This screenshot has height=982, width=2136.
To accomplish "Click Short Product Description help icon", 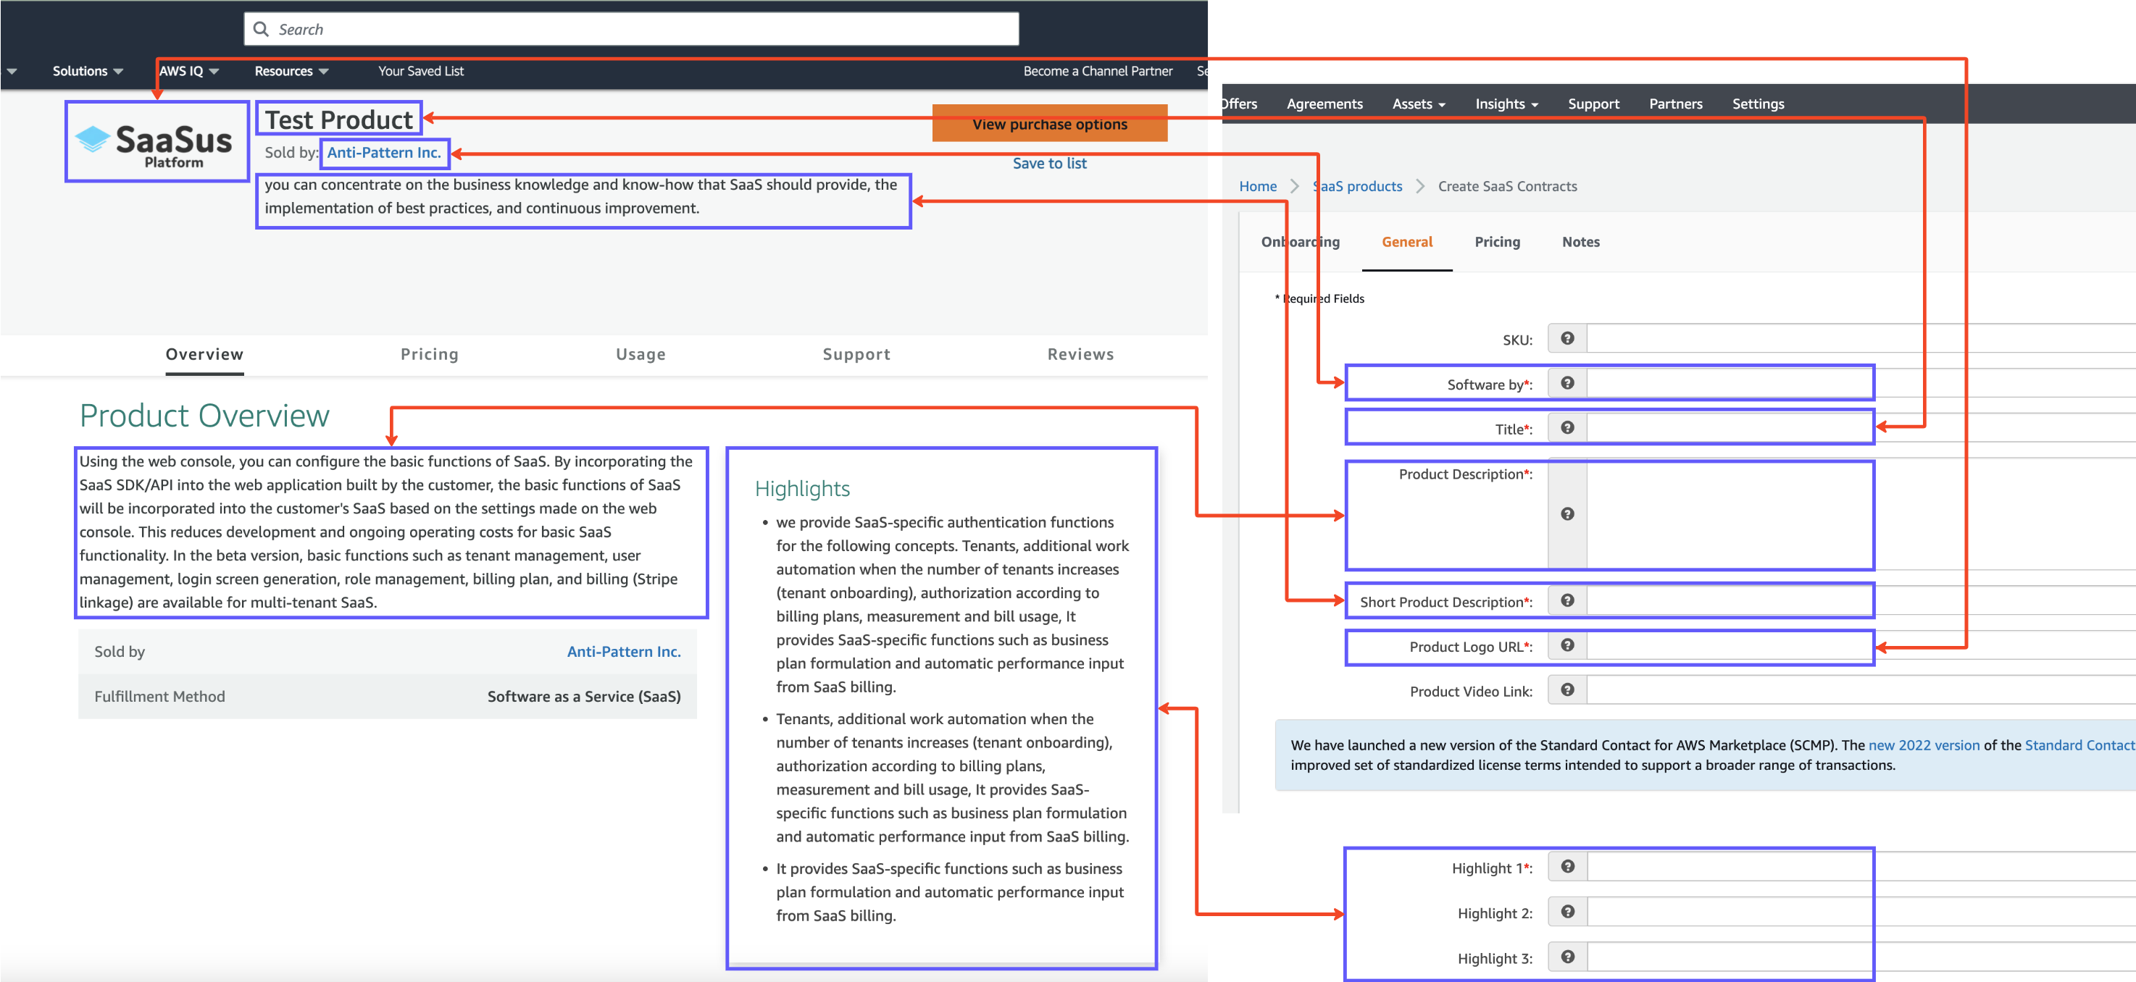I will tap(1566, 601).
